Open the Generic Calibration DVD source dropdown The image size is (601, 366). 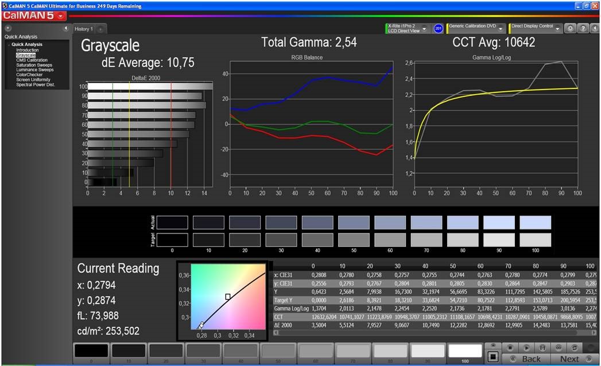(500, 29)
